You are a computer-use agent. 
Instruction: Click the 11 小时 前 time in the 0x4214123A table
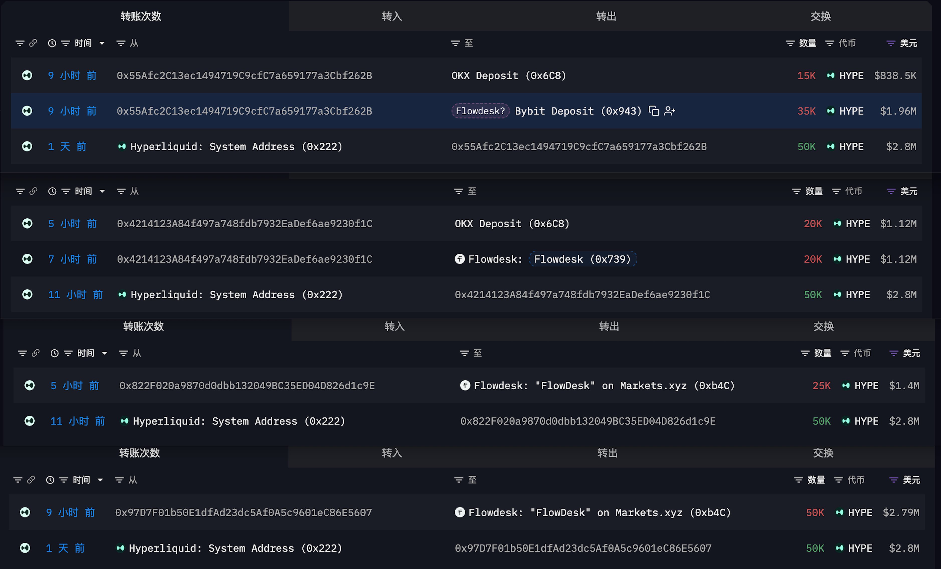pos(76,294)
